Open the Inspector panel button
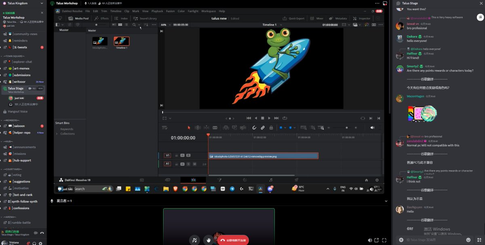 (x=361, y=18)
